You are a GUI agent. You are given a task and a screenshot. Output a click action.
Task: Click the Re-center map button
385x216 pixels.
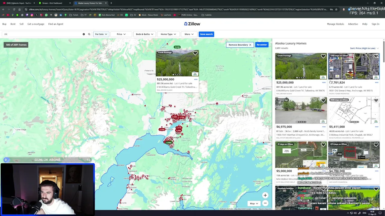coord(262,45)
